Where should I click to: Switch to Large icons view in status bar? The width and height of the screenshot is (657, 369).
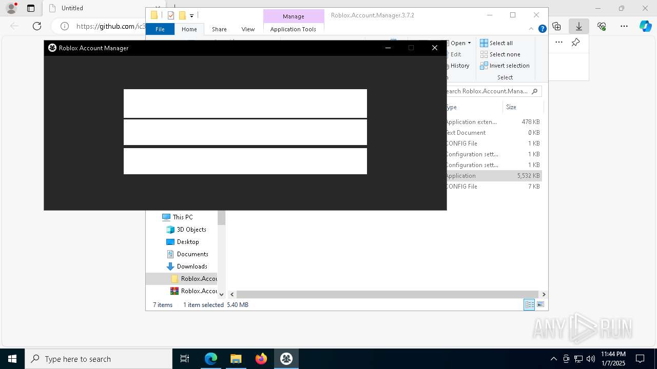pyautogui.click(x=540, y=305)
